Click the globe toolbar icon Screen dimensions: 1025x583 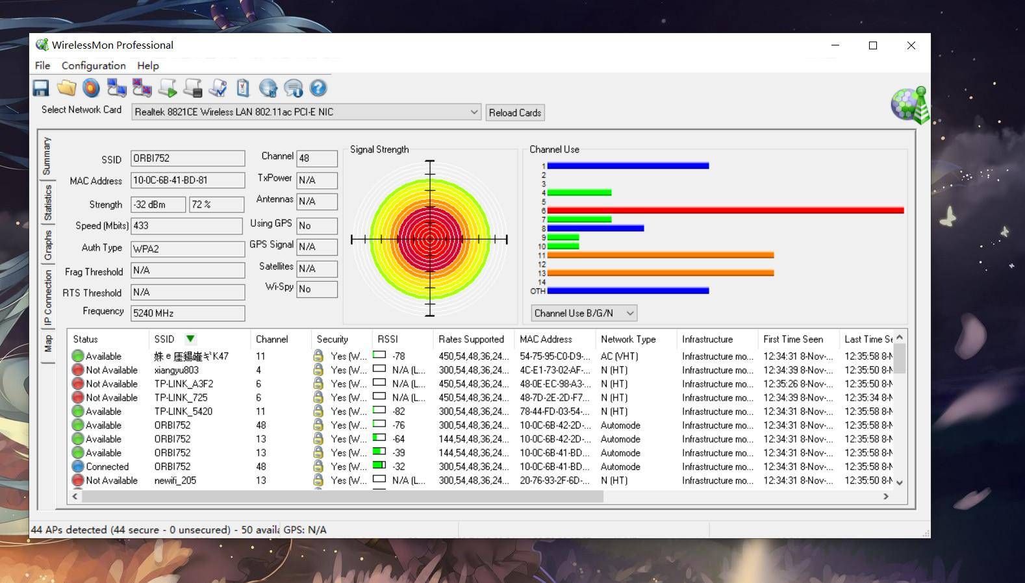click(x=268, y=88)
